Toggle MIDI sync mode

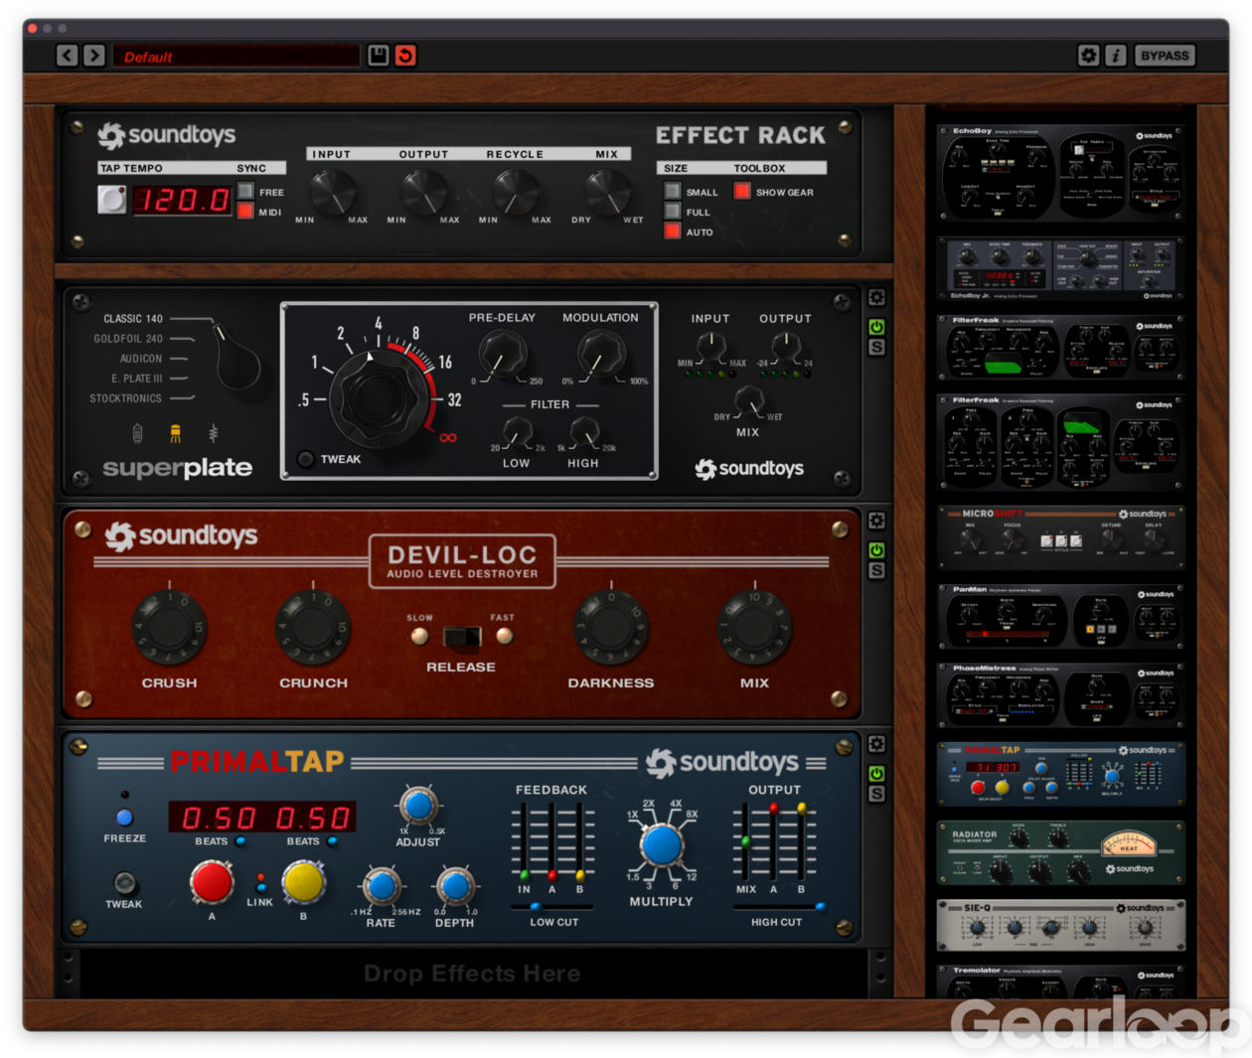pos(245,212)
